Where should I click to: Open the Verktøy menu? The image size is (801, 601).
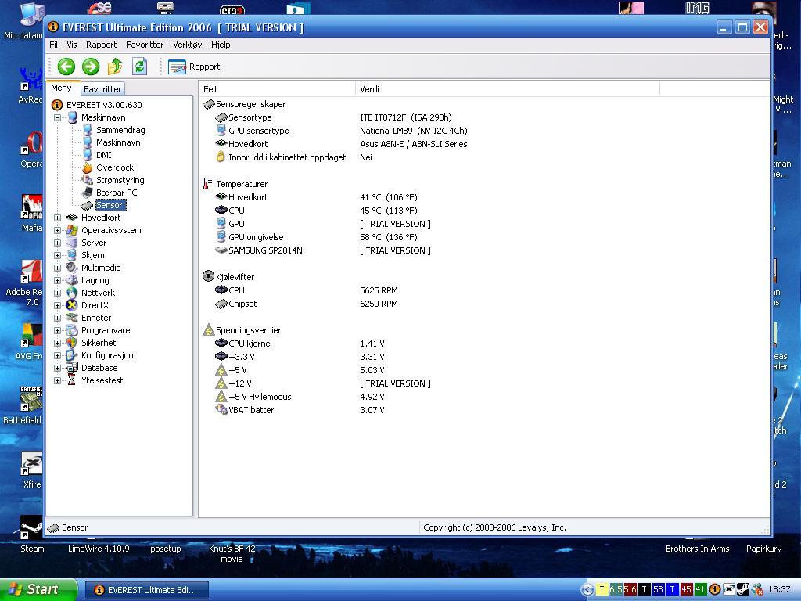(188, 45)
